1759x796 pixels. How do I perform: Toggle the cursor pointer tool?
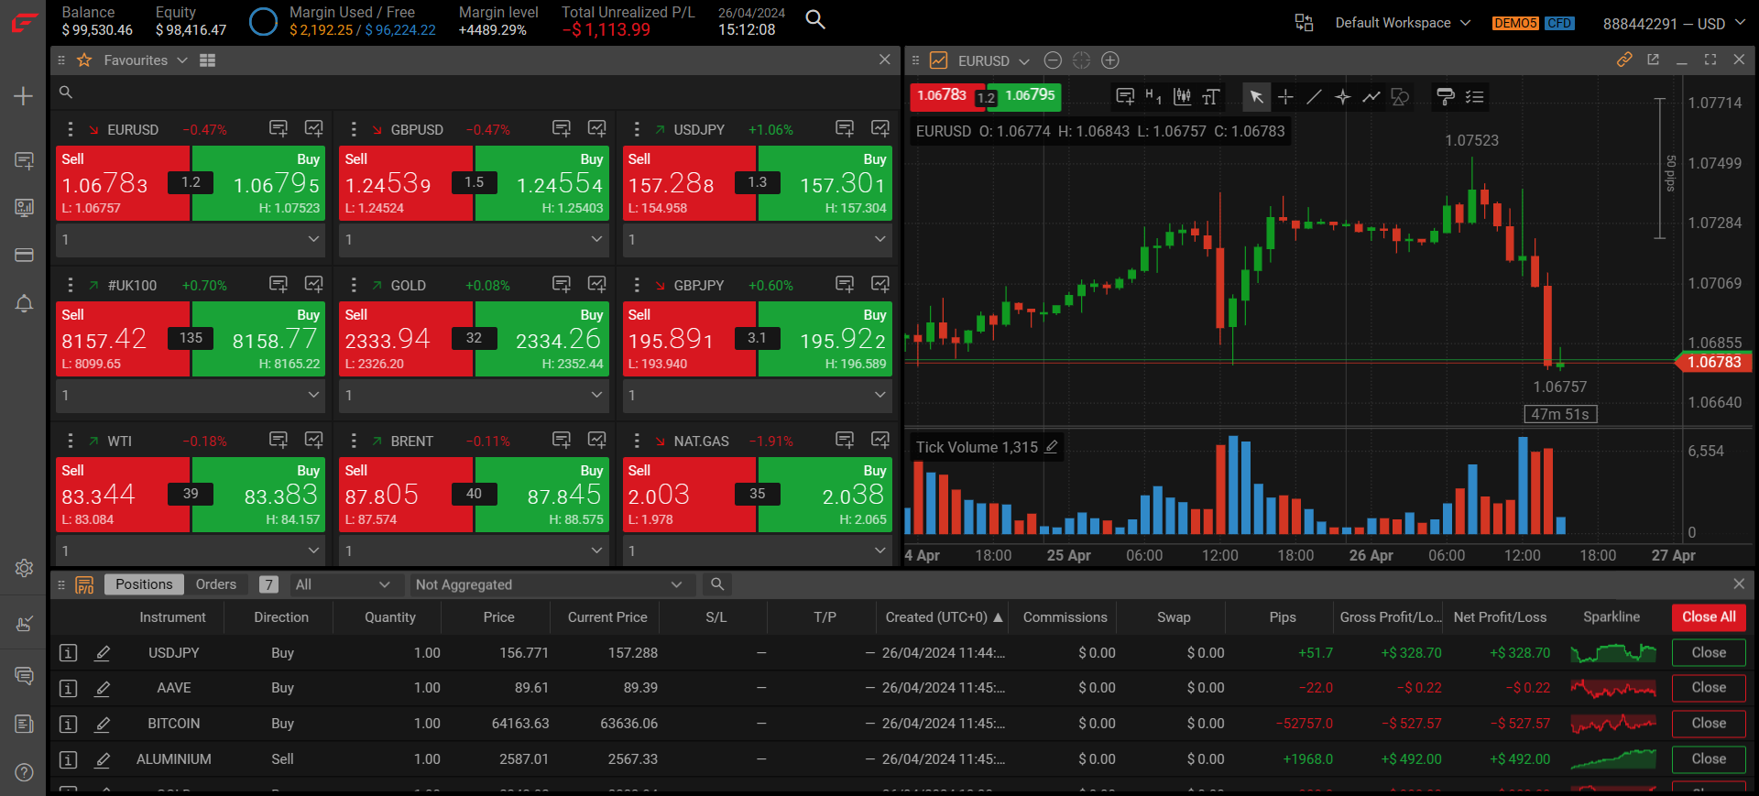click(x=1256, y=96)
